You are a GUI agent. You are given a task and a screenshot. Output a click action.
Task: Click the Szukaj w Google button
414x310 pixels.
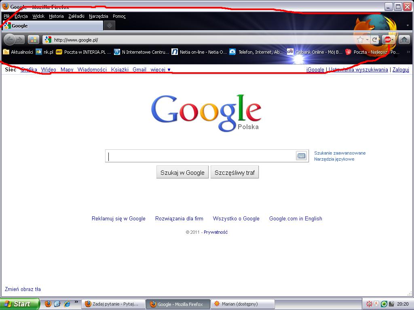(182, 172)
